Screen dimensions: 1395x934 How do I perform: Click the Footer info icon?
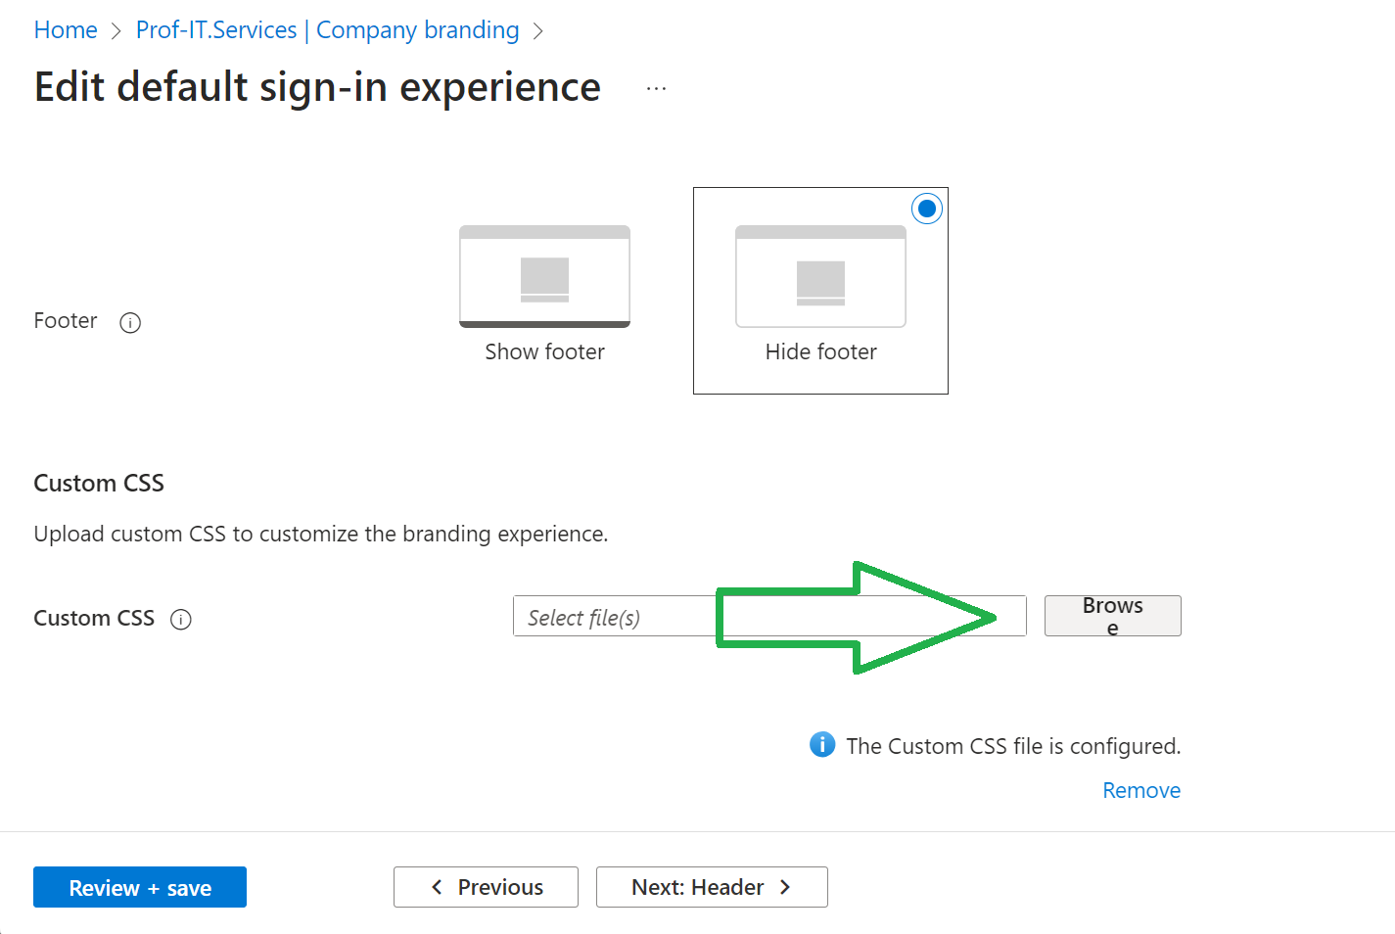pos(130,322)
